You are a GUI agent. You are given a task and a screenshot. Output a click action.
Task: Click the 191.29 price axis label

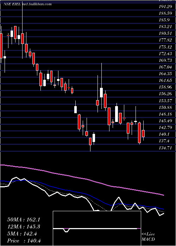165,6
